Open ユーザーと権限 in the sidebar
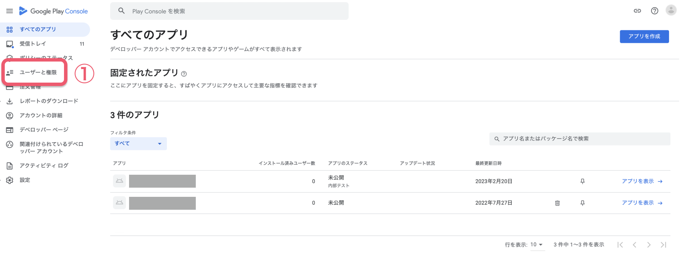This screenshot has height=257, width=681. [38, 72]
